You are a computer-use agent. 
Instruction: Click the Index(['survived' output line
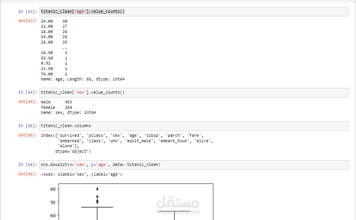pos(122,136)
